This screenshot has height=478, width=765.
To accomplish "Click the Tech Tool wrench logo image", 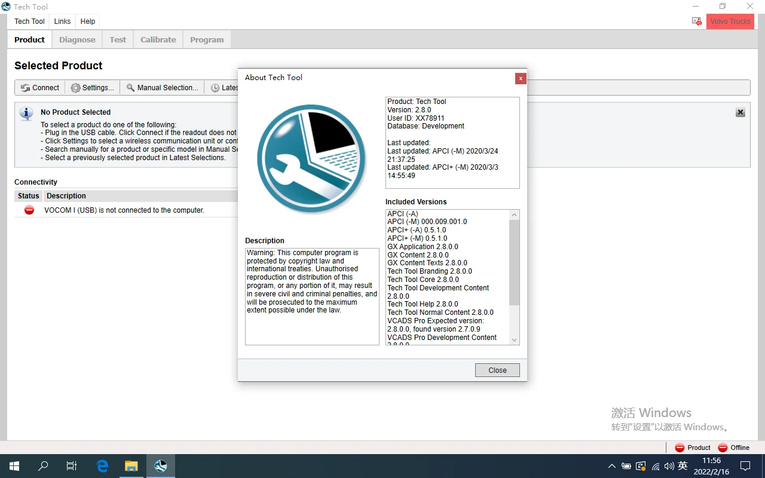I will tap(311, 160).
